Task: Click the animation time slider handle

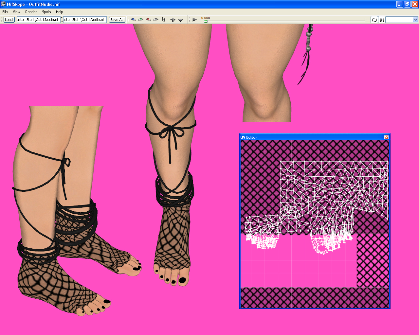Action: pos(206,21)
